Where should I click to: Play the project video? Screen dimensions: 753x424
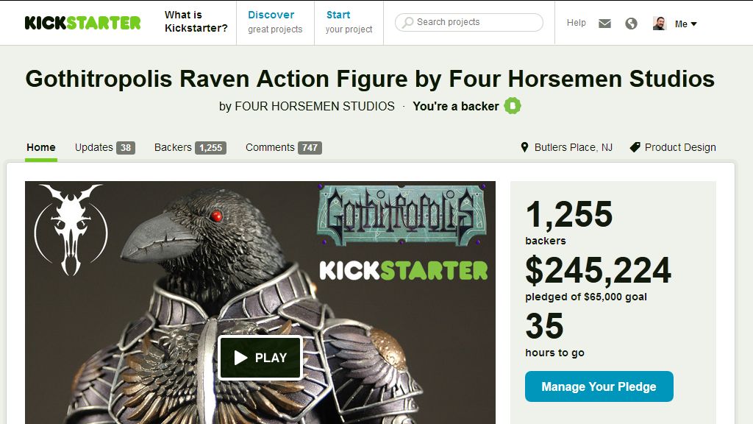point(260,358)
